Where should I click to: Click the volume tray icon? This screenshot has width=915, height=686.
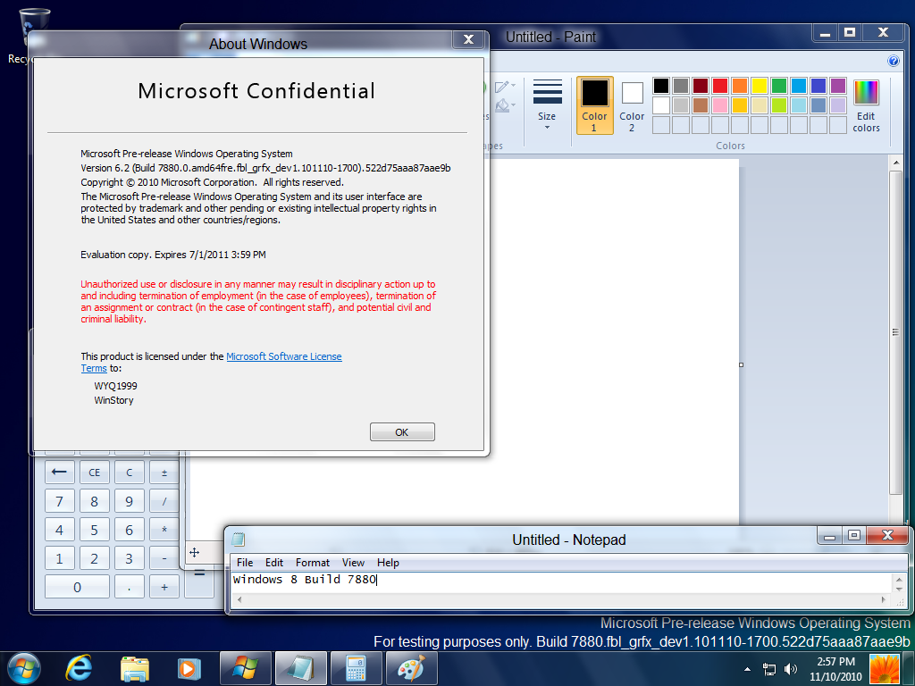point(791,669)
